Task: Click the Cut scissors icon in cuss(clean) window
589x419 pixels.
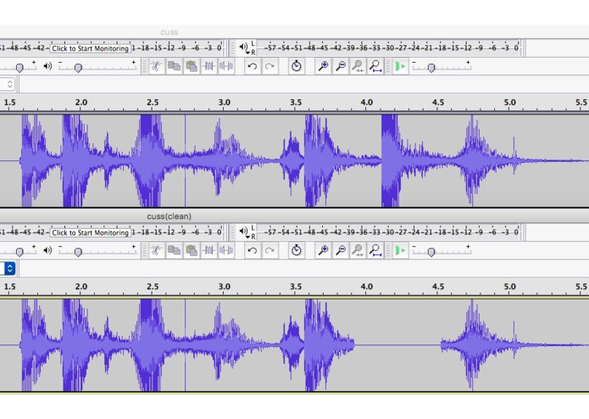Action: [x=156, y=251]
